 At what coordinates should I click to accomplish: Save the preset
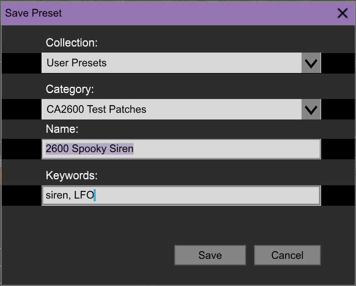tap(210, 255)
